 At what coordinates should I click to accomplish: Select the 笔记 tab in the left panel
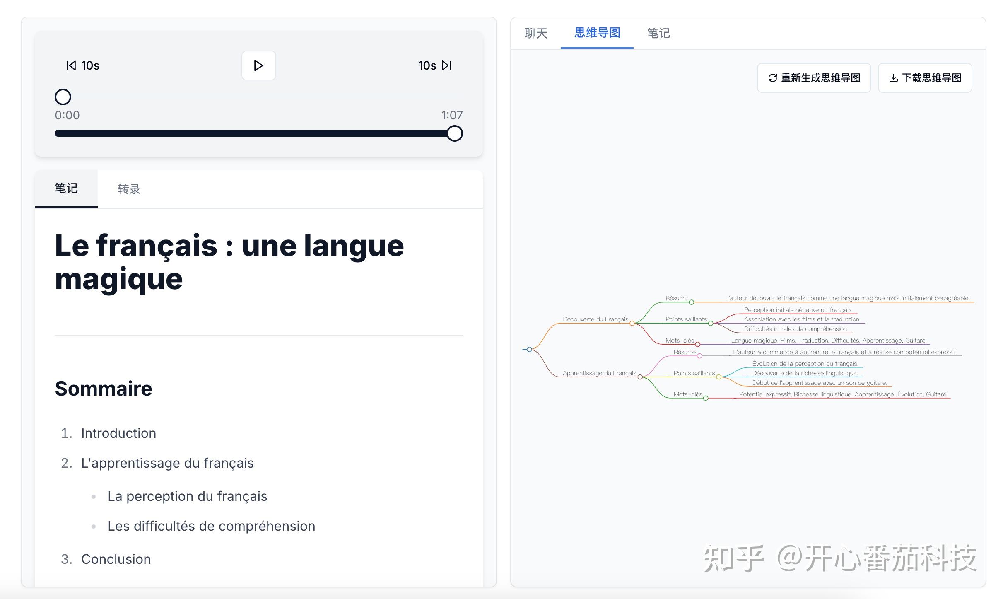[x=65, y=189]
